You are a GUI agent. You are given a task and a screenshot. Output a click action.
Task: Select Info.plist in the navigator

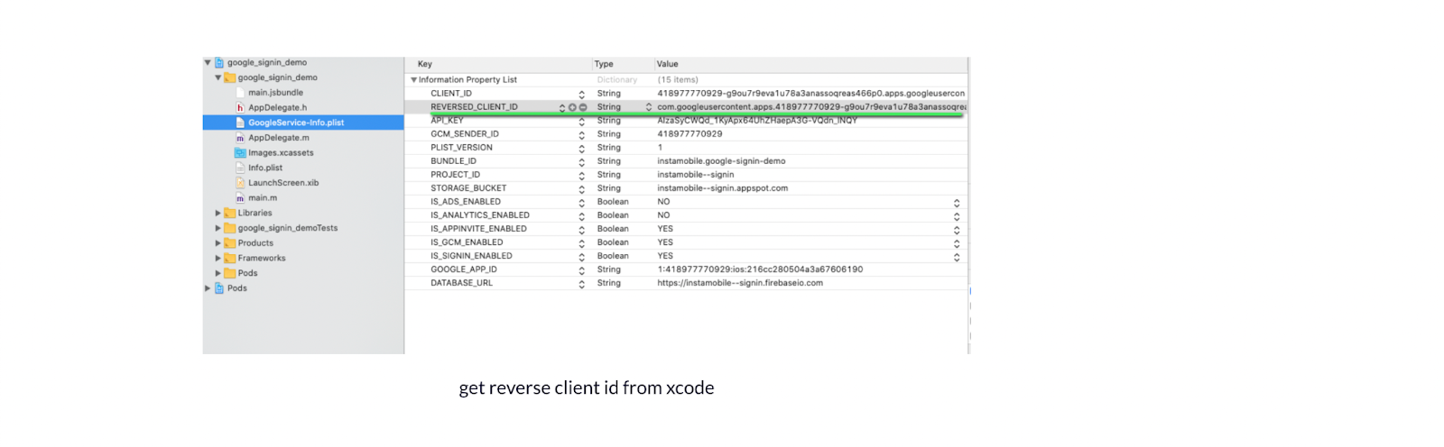click(265, 168)
